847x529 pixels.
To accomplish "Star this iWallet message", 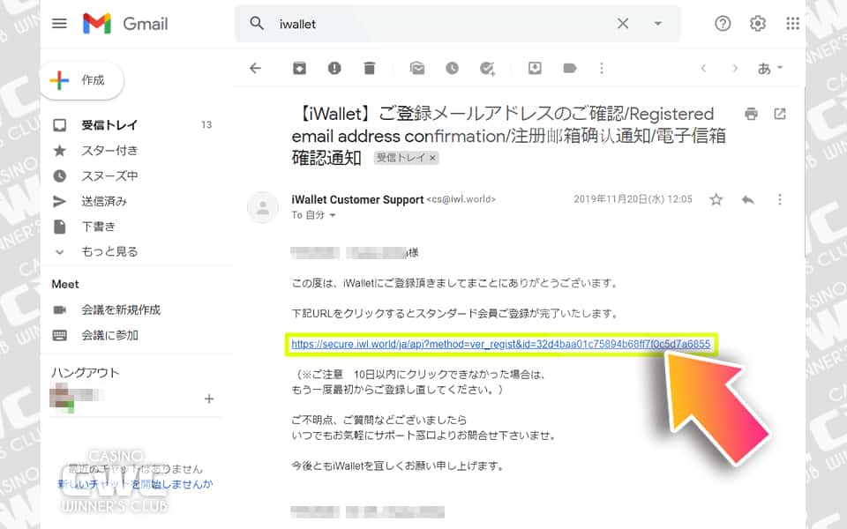I will [x=716, y=199].
